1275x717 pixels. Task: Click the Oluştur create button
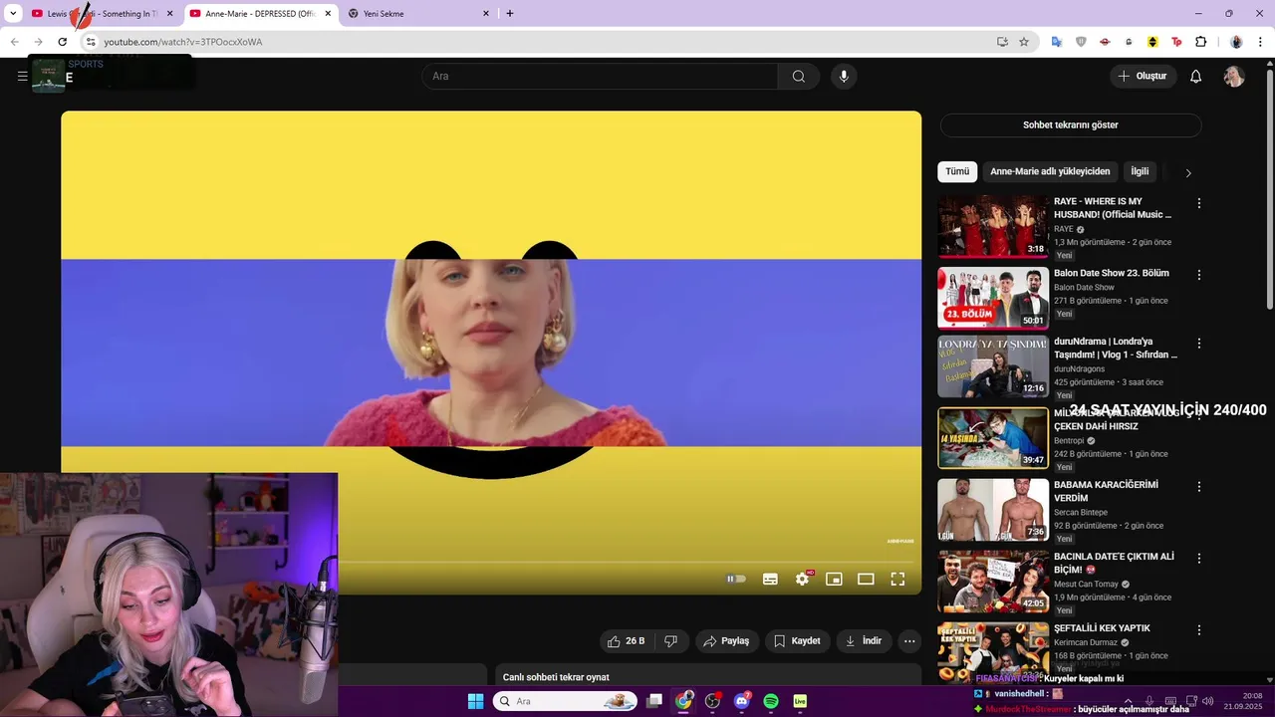pos(1144,76)
